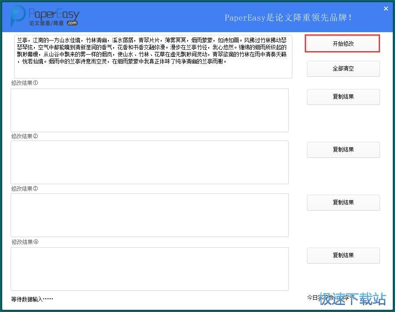395x312 pixels.
Task: Click the X to close the window
Action: (386, 8)
